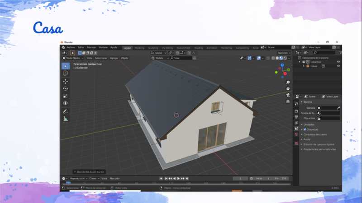Toggle camera view with the camera icon
The width and height of the screenshot is (362, 203).
coord(288,95)
